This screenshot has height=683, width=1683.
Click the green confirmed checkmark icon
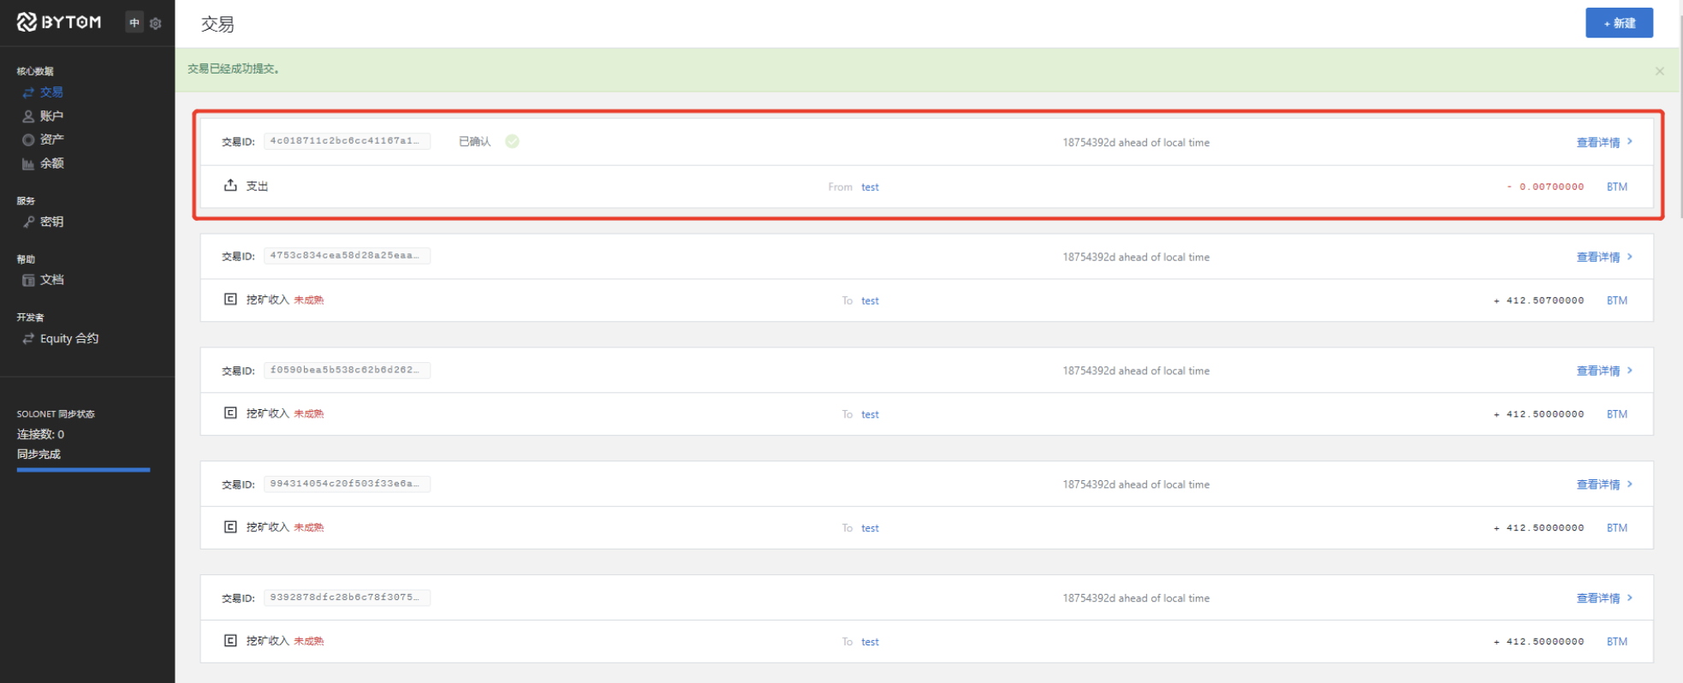click(512, 141)
